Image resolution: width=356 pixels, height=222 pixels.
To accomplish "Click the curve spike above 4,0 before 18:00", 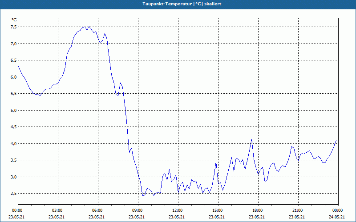I will tap(251, 139).
